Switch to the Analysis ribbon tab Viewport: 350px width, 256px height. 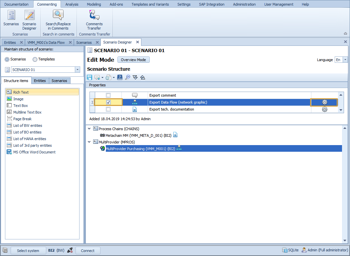tap(72, 4)
